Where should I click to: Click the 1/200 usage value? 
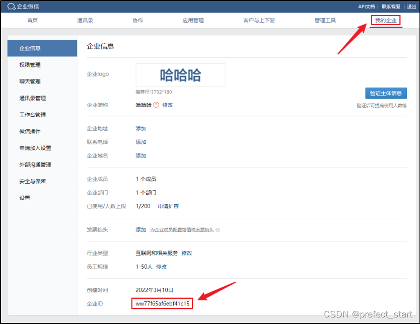(x=143, y=206)
